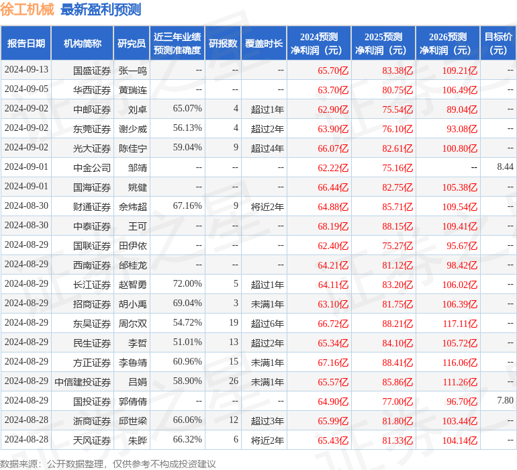Click the 徐工机械 title text
517x470 pixels.
click(27, 9)
